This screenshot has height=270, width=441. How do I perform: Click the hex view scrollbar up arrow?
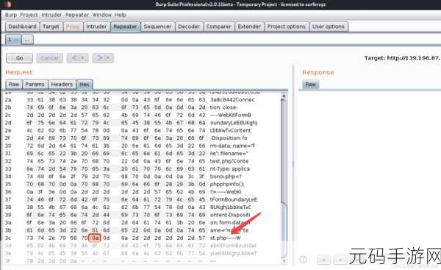(284, 96)
